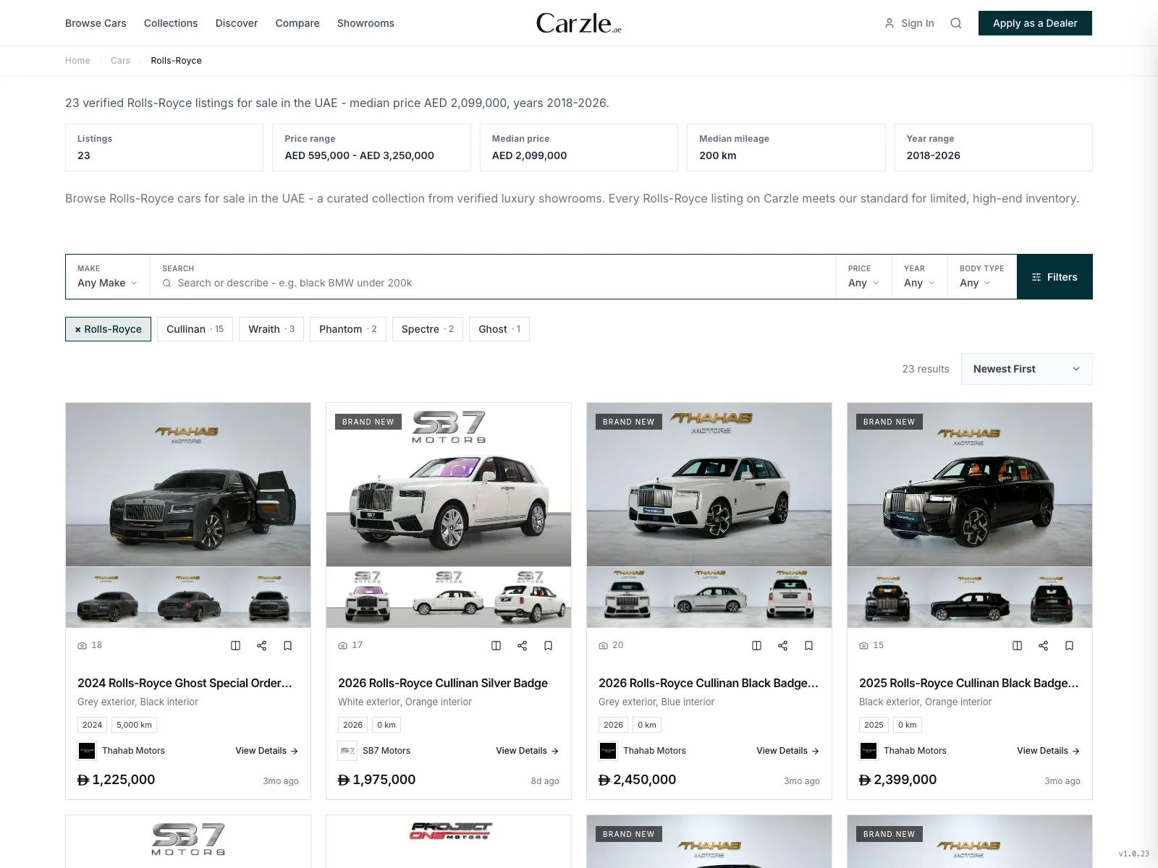Open the Filters panel button
The width and height of the screenshot is (1158, 868).
pos(1055,277)
